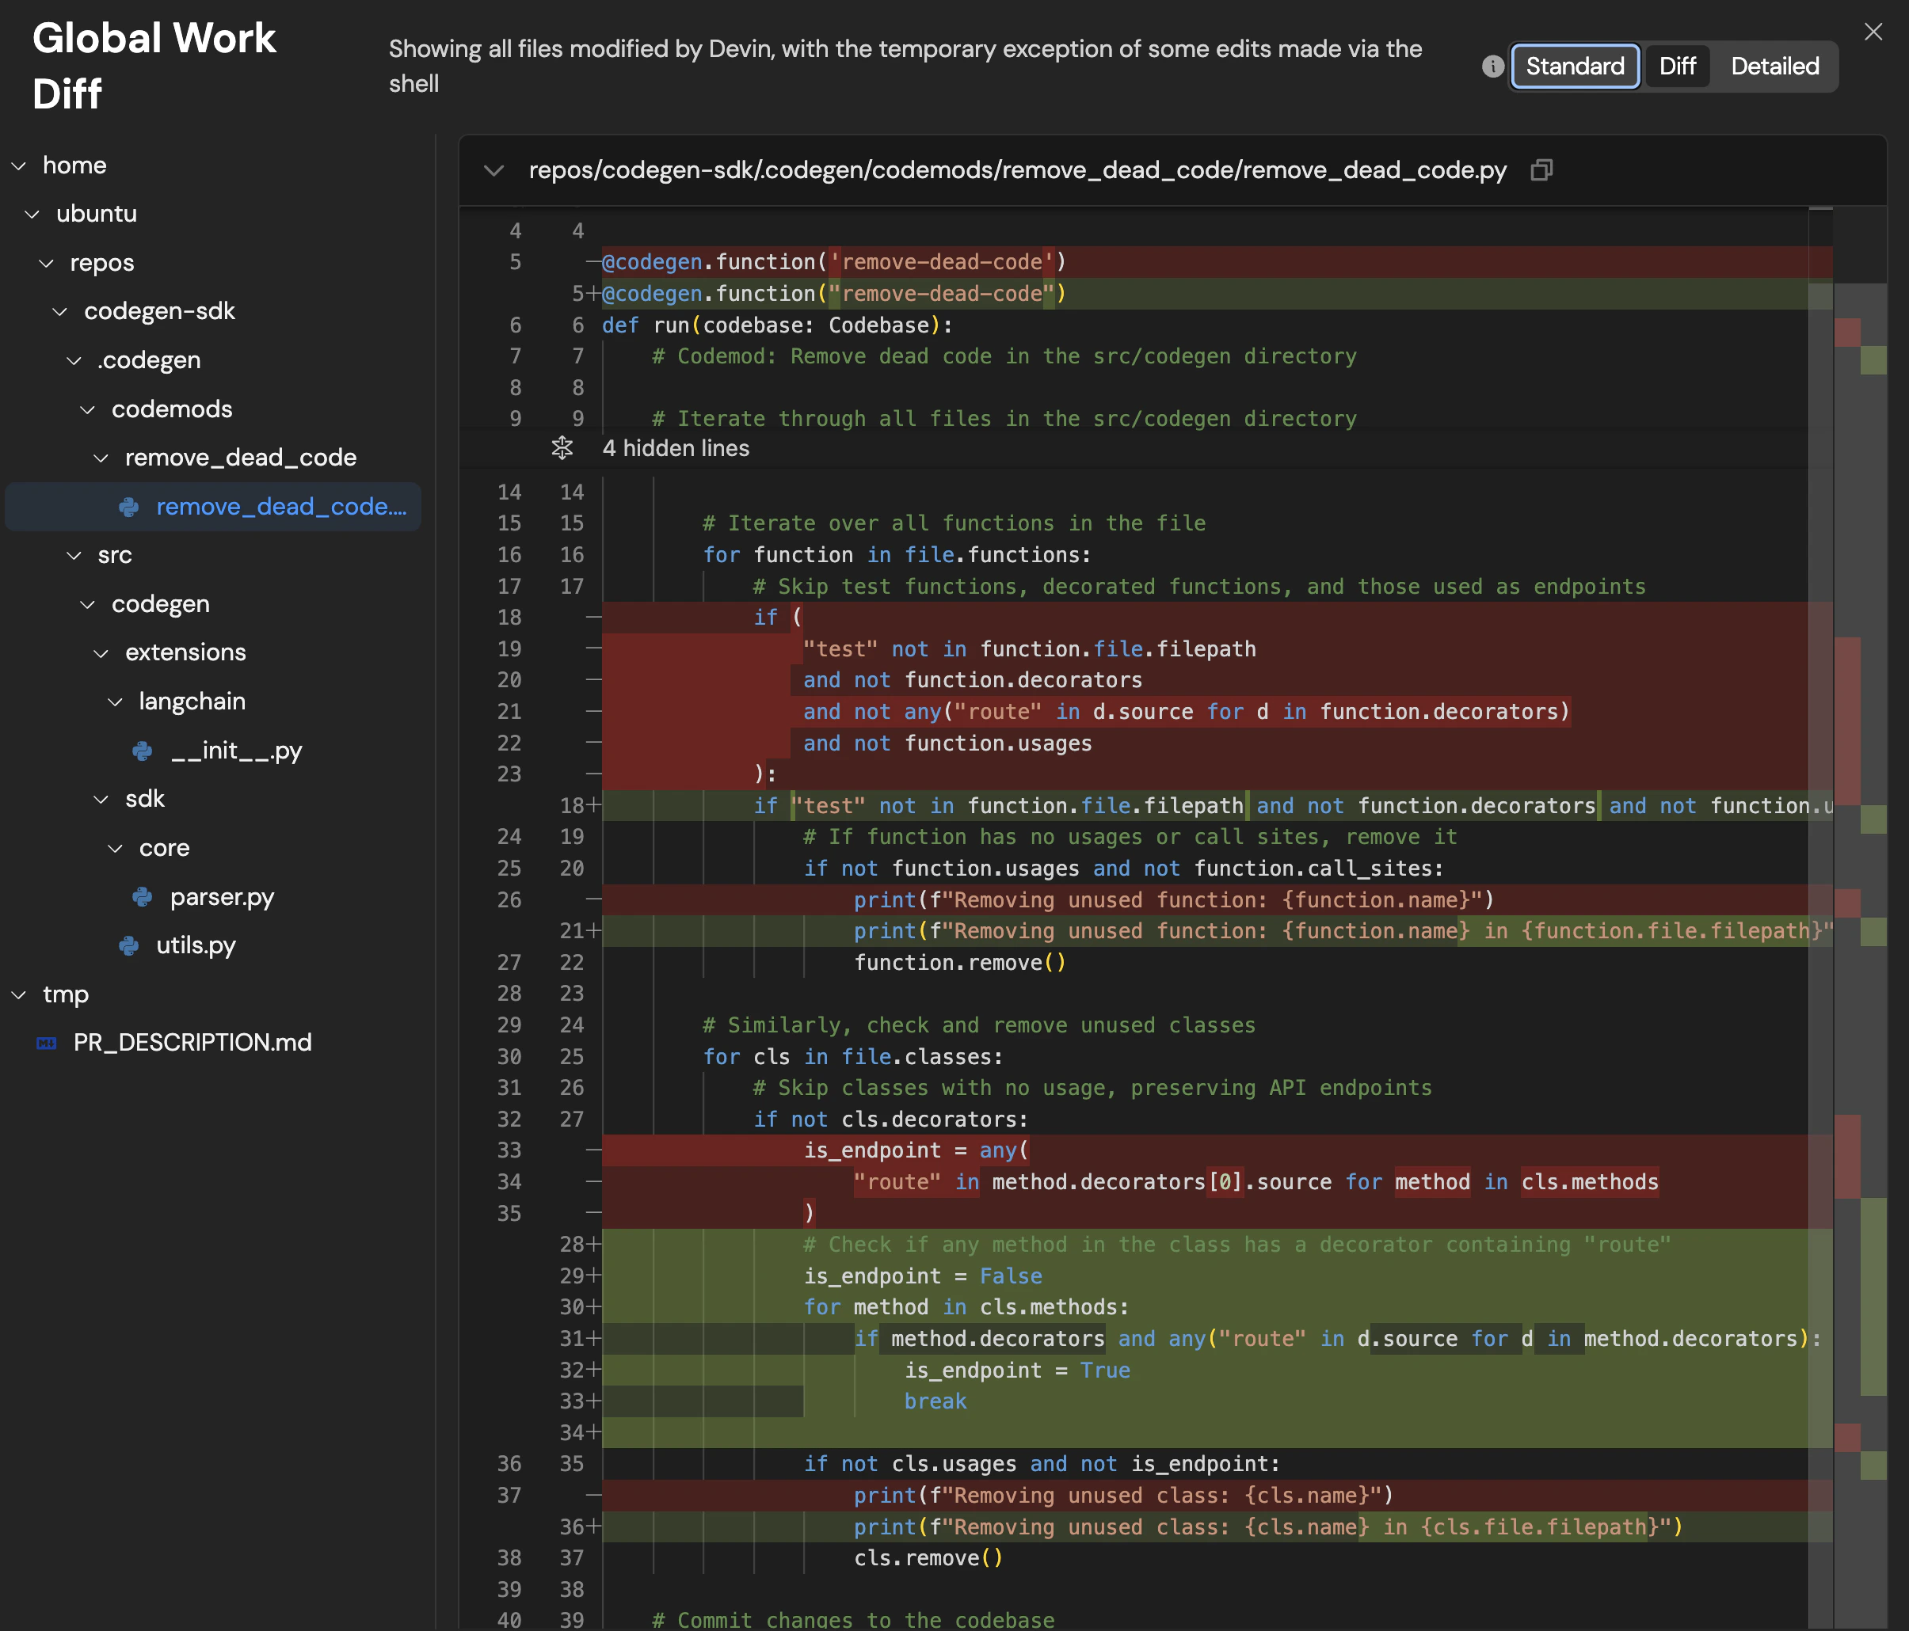Open PR_DESCRIPTION.md file

click(192, 1043)
